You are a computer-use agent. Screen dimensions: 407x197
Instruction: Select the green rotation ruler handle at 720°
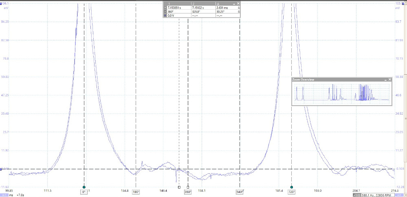(x=292, y=187)
